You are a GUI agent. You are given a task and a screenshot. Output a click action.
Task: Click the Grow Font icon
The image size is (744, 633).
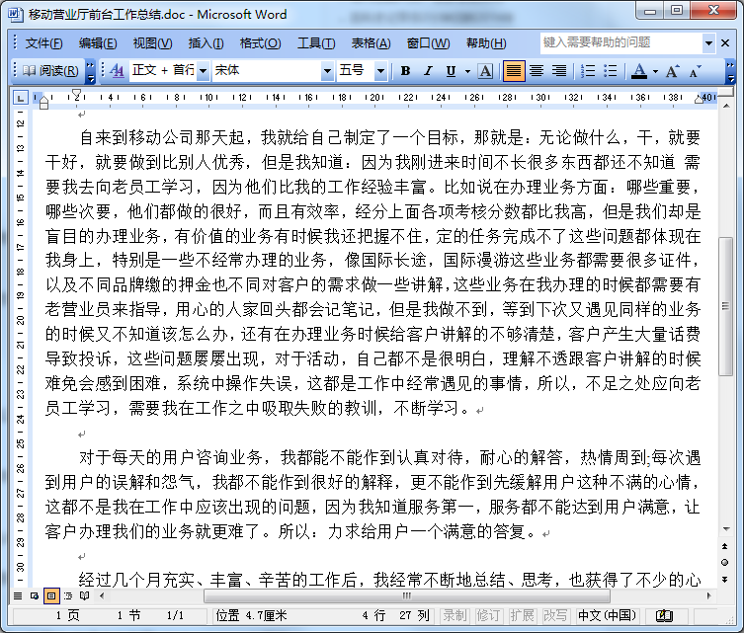point(672,71)
